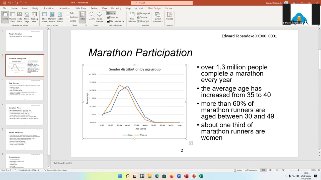Open the File menu
This screenshot has height=180, width=321.
[4, 8]
